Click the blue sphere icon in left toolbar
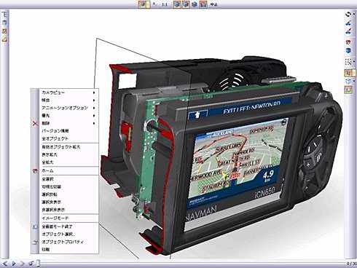The width and height of the screenshot is (357, 268). point(4,23)
